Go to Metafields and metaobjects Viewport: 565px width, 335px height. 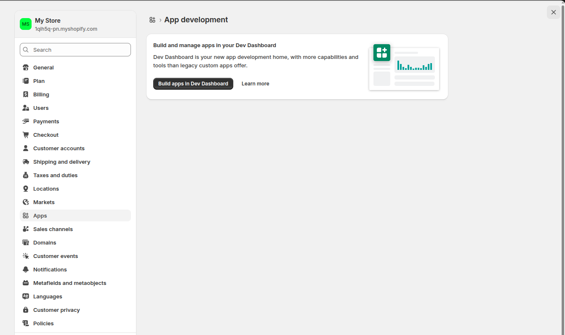pyautogui.click(x=75, y=283)
